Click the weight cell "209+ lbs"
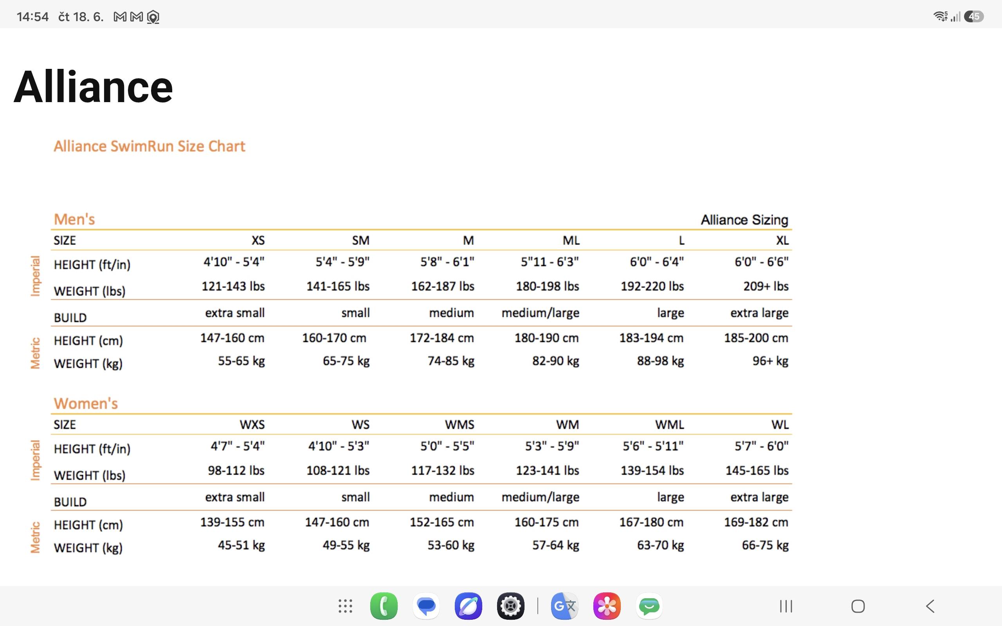Screen dimensions: 1002x626 [766, 286]
